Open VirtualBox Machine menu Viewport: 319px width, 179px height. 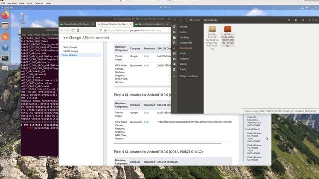tap(12, 3)
